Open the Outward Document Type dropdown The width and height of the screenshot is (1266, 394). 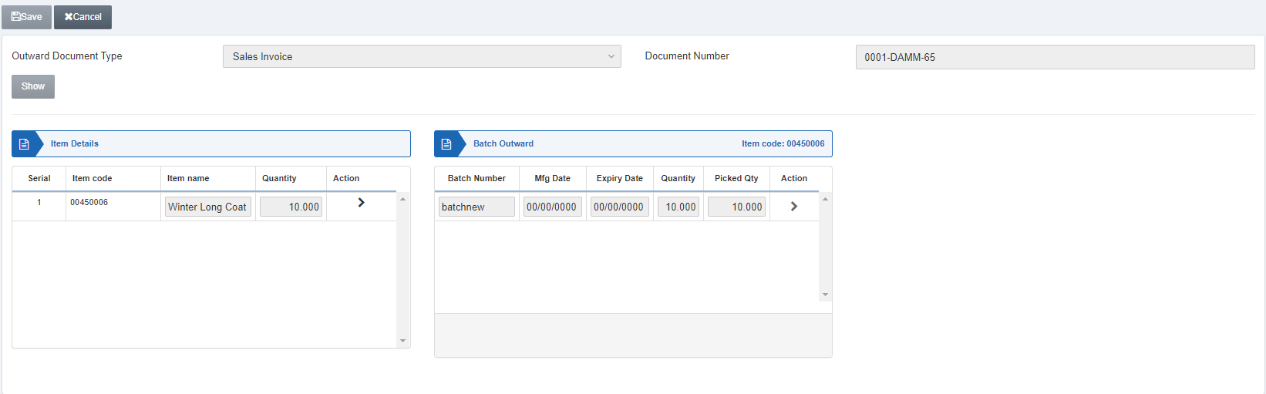coord(421,56)
